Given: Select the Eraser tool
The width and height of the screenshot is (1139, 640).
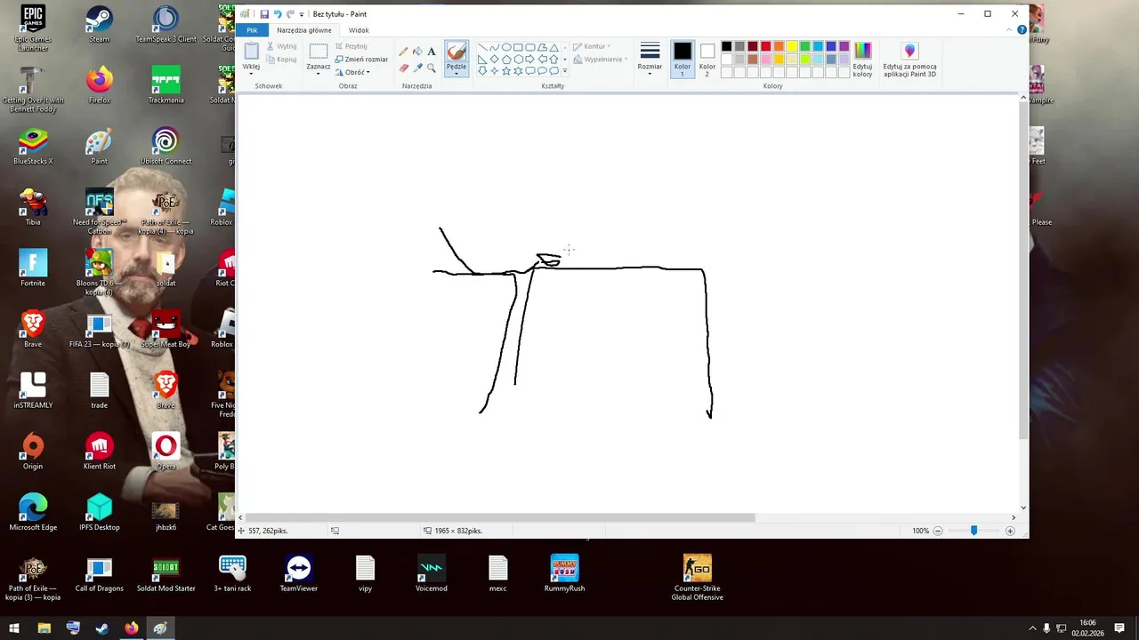Looking at the screenshot, I should pyautogui.click(x=404, y=68).
